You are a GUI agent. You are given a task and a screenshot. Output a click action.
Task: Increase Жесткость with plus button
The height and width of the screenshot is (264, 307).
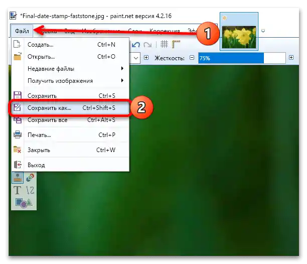[291, 58]
